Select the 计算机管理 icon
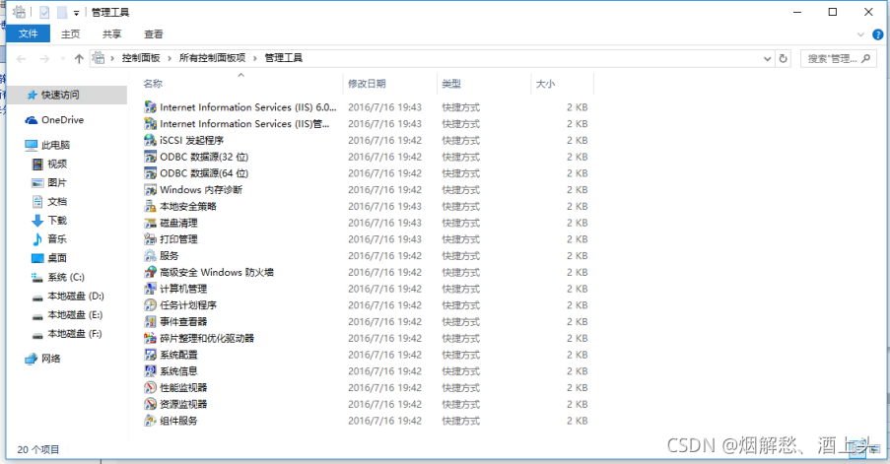 [x=151, y=289]
